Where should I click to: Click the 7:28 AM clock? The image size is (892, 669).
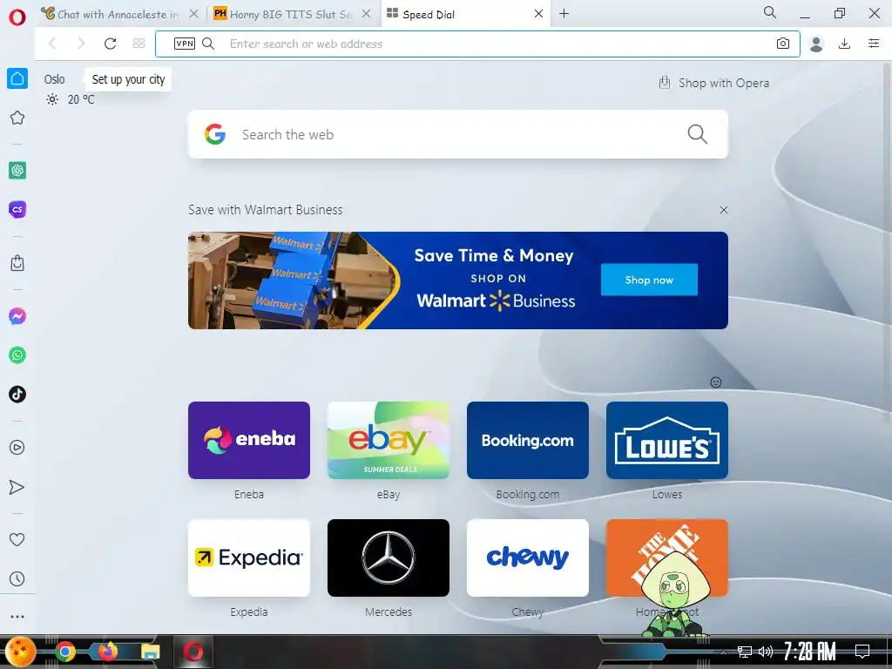point(809,652)
